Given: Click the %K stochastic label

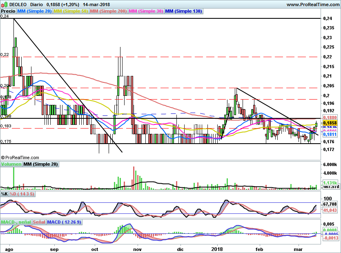Looking at the screenshot, I should point(4,194).
